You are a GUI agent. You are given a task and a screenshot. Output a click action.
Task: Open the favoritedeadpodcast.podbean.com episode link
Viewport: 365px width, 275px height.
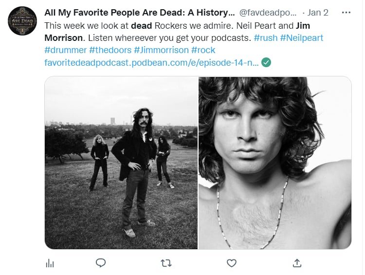click(x=151, y=62)
